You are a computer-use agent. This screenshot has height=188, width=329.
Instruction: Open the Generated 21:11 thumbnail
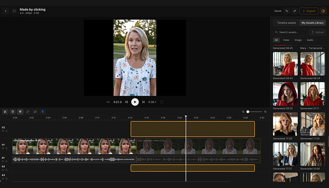point(313,94)
